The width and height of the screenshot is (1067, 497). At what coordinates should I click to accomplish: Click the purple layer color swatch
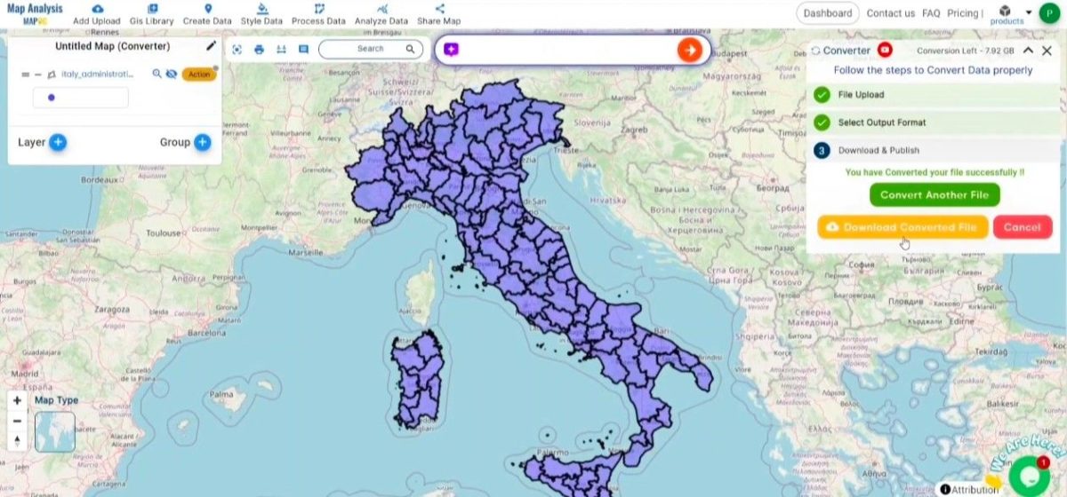(x=51, y=98)
